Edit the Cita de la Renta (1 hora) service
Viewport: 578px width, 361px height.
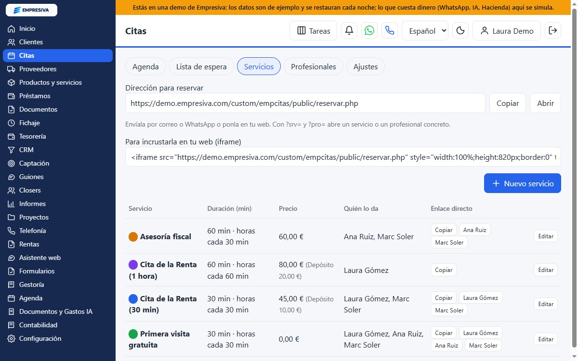(546, 270)
